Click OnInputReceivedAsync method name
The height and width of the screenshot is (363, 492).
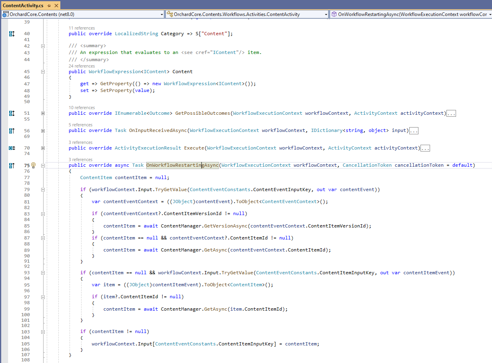tap(158, 131)
